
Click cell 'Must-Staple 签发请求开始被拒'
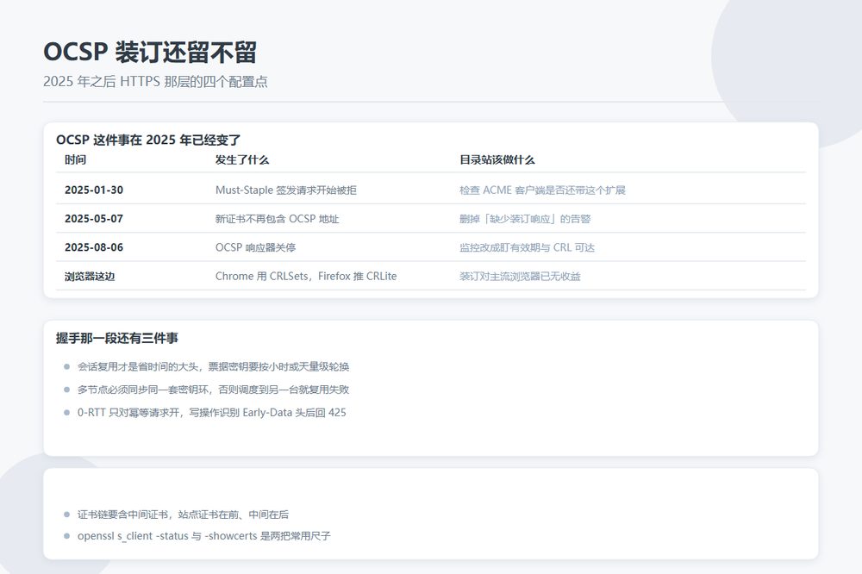pos(286,190)
